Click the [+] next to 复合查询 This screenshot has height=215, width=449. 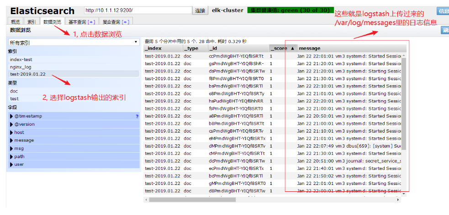click(x=126, y=22)
